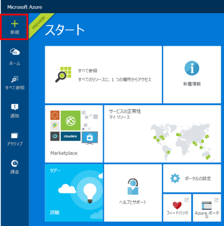Viewport: 224px width, 226px height.
Task: Click the external link arrow on Azure ポータル tile
Action: [216, 200]
